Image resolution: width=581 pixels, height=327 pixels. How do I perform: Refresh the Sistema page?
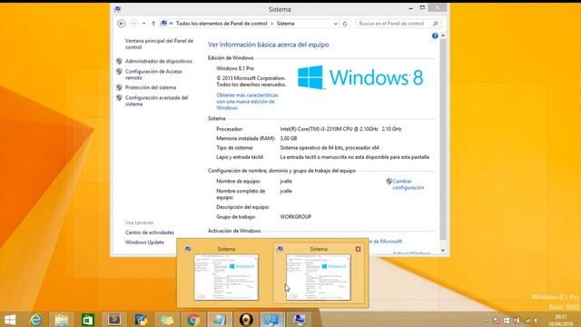click(345, 24)
